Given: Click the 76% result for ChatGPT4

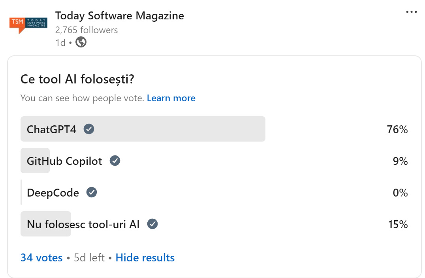Looking at the screenshot, I should [x=397, y=129].
